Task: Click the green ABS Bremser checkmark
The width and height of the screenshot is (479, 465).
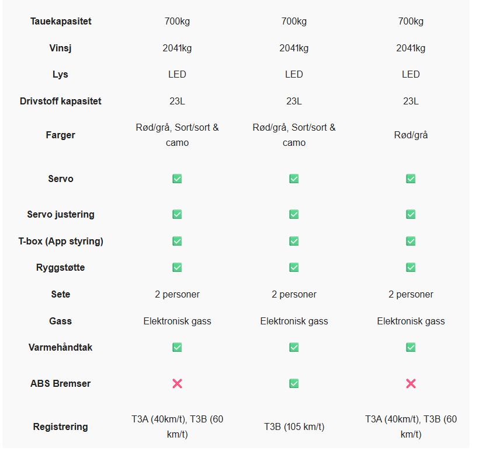Action: click(x=294, y=383)
